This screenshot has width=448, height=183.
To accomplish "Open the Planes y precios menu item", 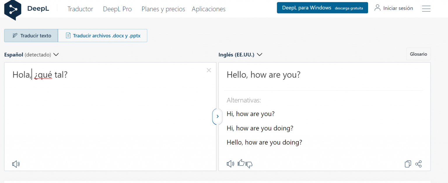I will pyautogui.click(x=163, y=9).
